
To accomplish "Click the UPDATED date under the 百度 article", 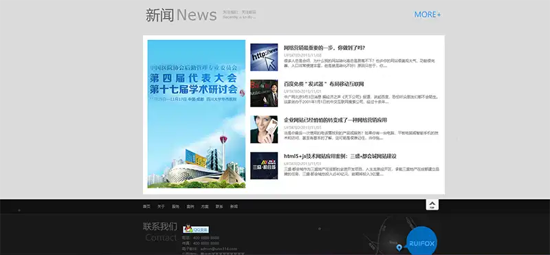I will [302, 91].
